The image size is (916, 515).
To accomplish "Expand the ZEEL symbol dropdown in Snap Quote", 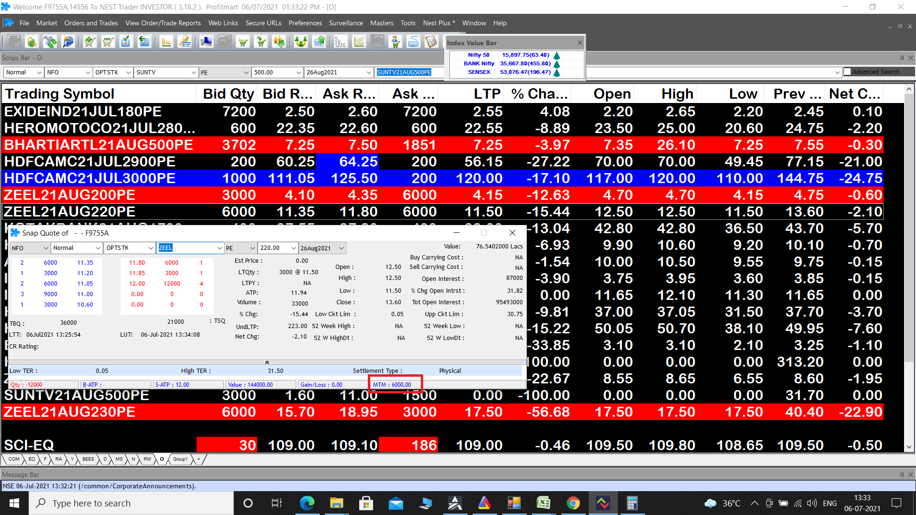I will pyautogui.click(x=219, y=248).
